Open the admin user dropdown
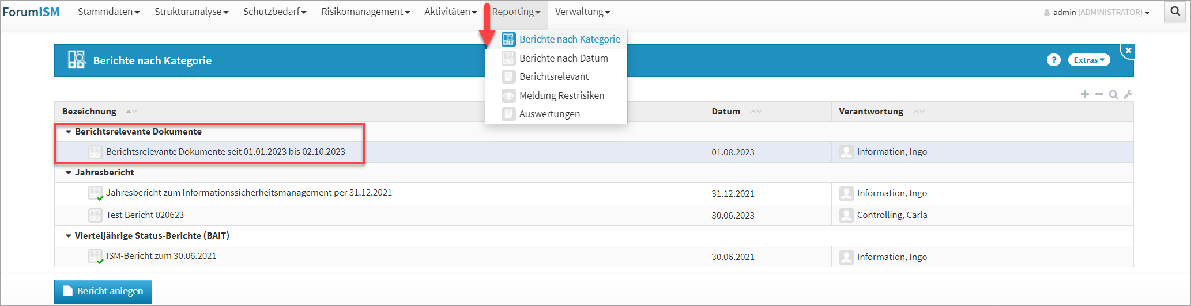 (x=1098, y=12)
